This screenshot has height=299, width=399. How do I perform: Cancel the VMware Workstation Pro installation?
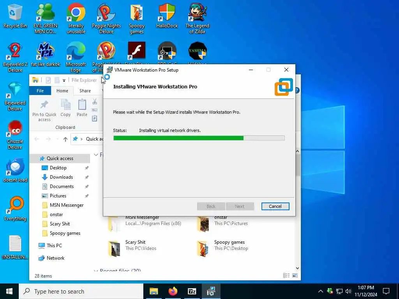click(275, 206)
